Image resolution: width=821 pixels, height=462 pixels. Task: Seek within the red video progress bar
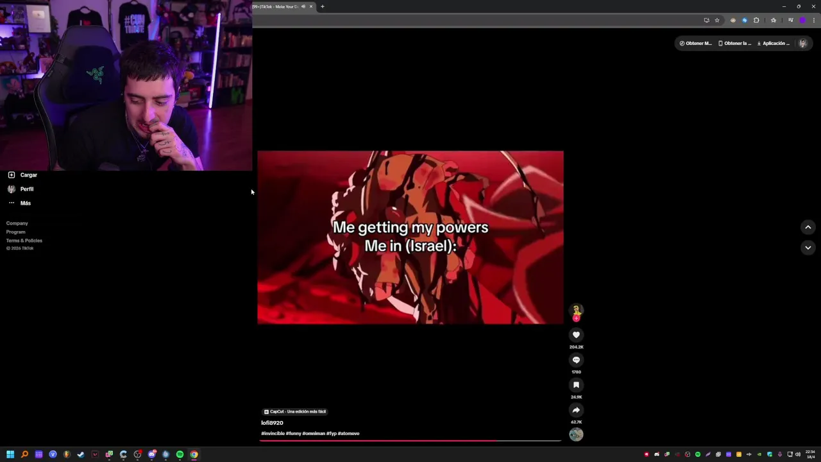click(x=410, y=441)
